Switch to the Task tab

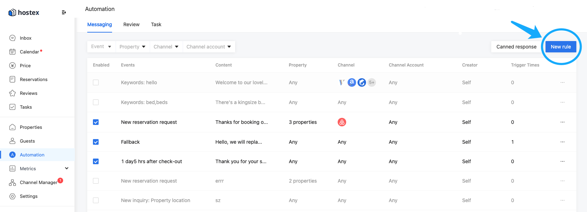[156, 24]
